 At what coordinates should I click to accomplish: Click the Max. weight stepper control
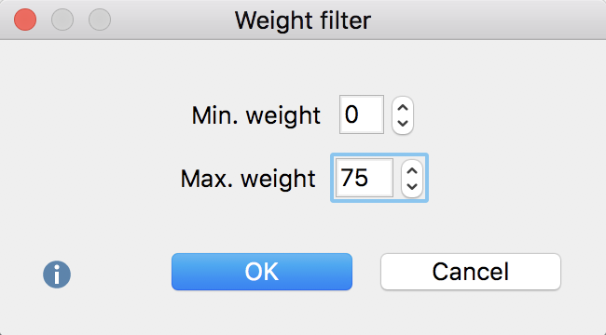coord(412,179)
